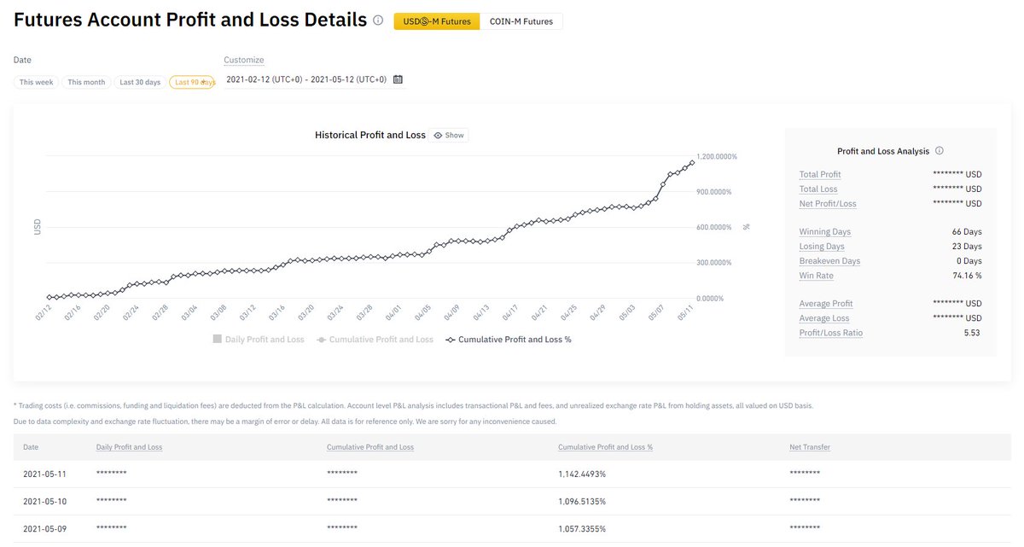Select the Last 90 days filter
The image size is (1024, 547).
pyautogui.click(x=192, y=82)
